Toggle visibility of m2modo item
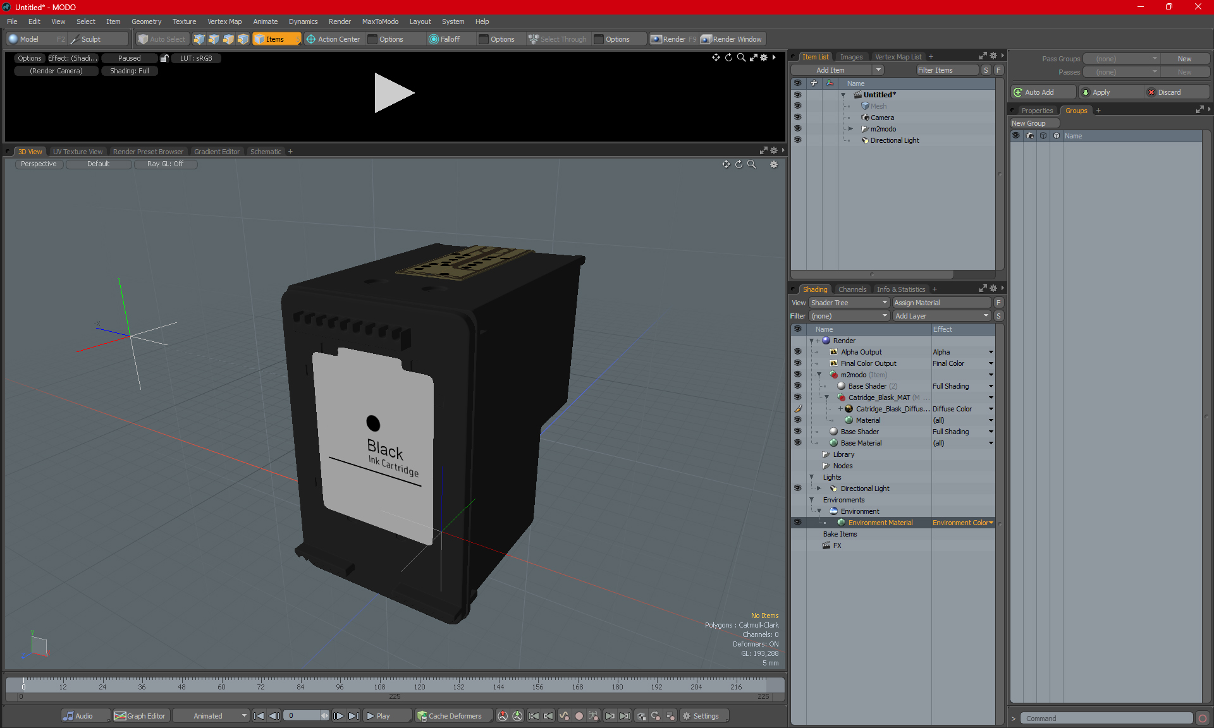The height and width of the screenshot is (728, 1214). click(797, 129)
